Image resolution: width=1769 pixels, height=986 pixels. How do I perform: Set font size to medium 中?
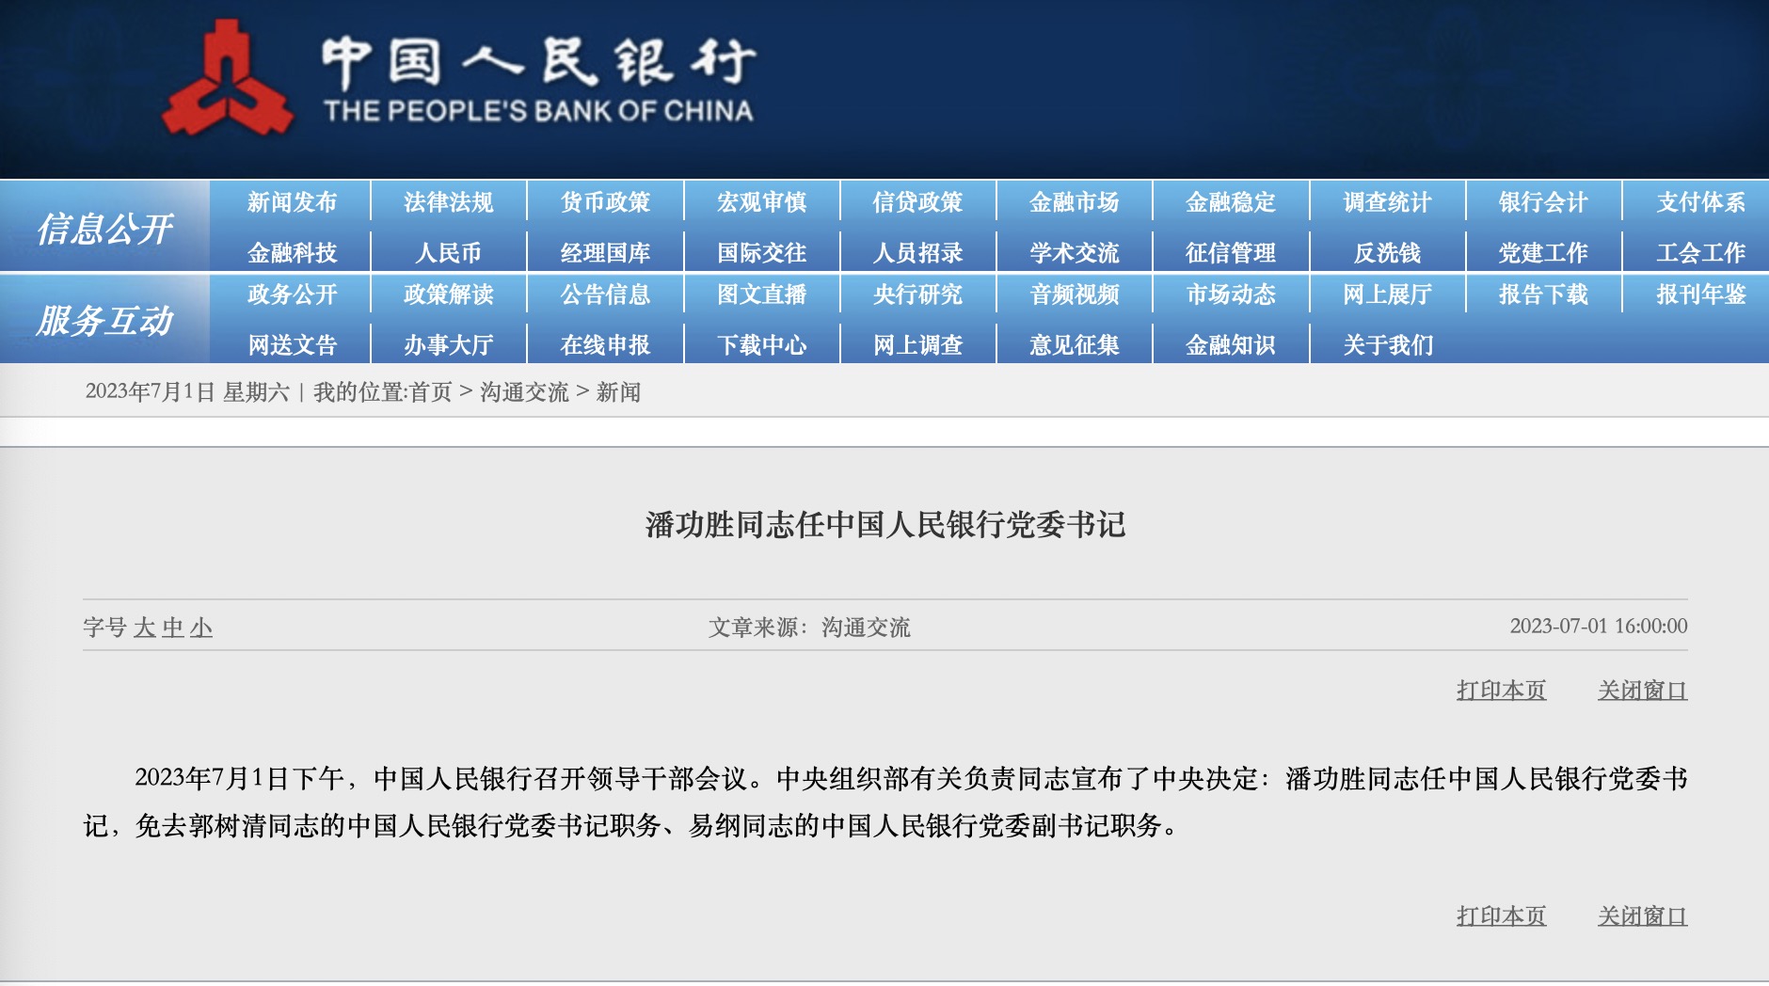(173, 628)
